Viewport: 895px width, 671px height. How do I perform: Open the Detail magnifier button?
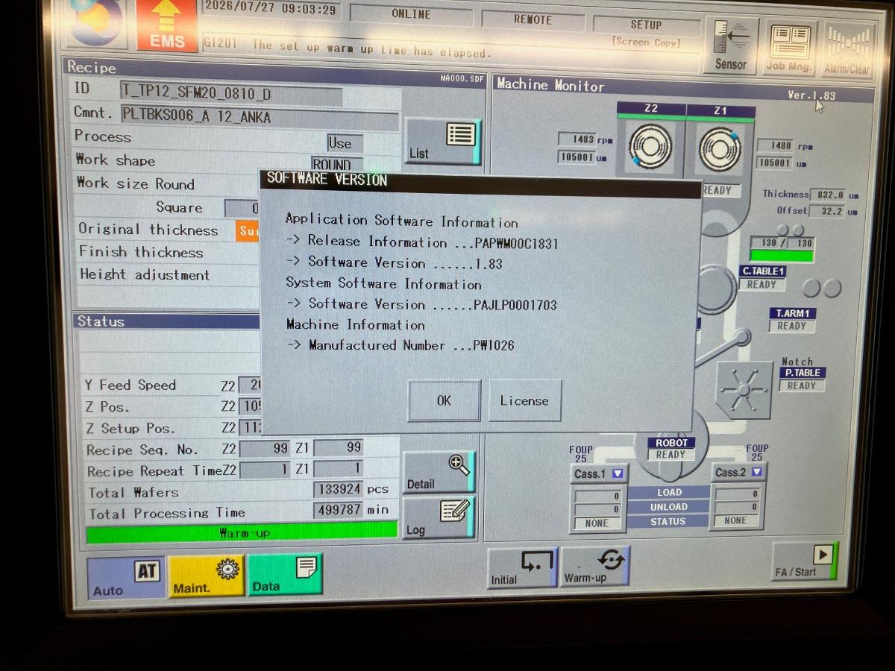pyautogui.click(x=439, y=472)
